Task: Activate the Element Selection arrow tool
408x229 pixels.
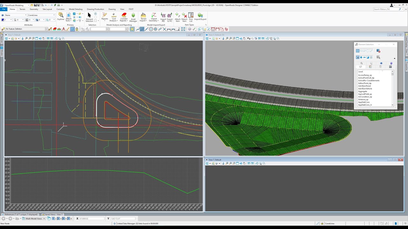Action: [89, 17]
